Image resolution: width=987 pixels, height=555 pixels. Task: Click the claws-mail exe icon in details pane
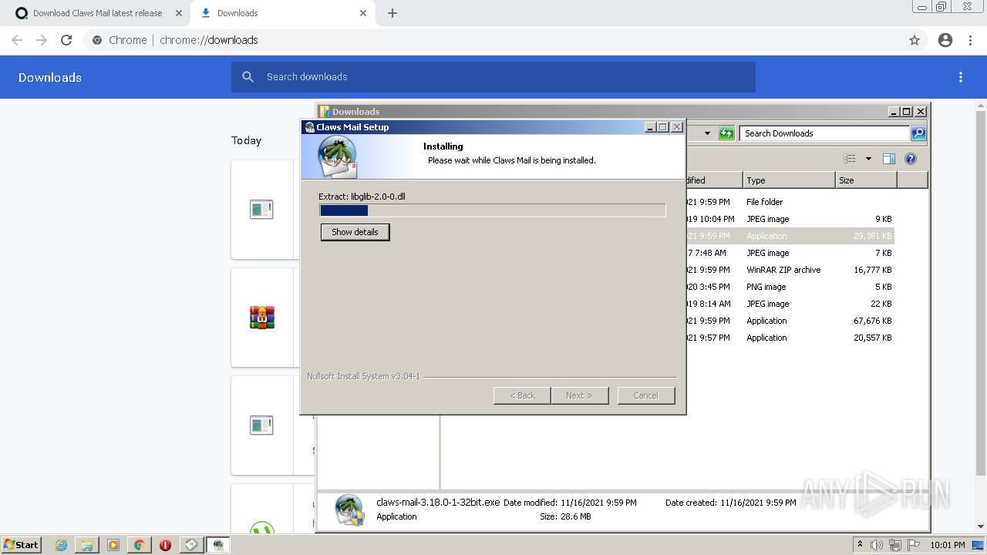(349, 510)
